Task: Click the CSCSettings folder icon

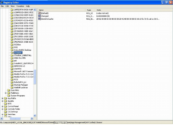Action: point(6,112)
